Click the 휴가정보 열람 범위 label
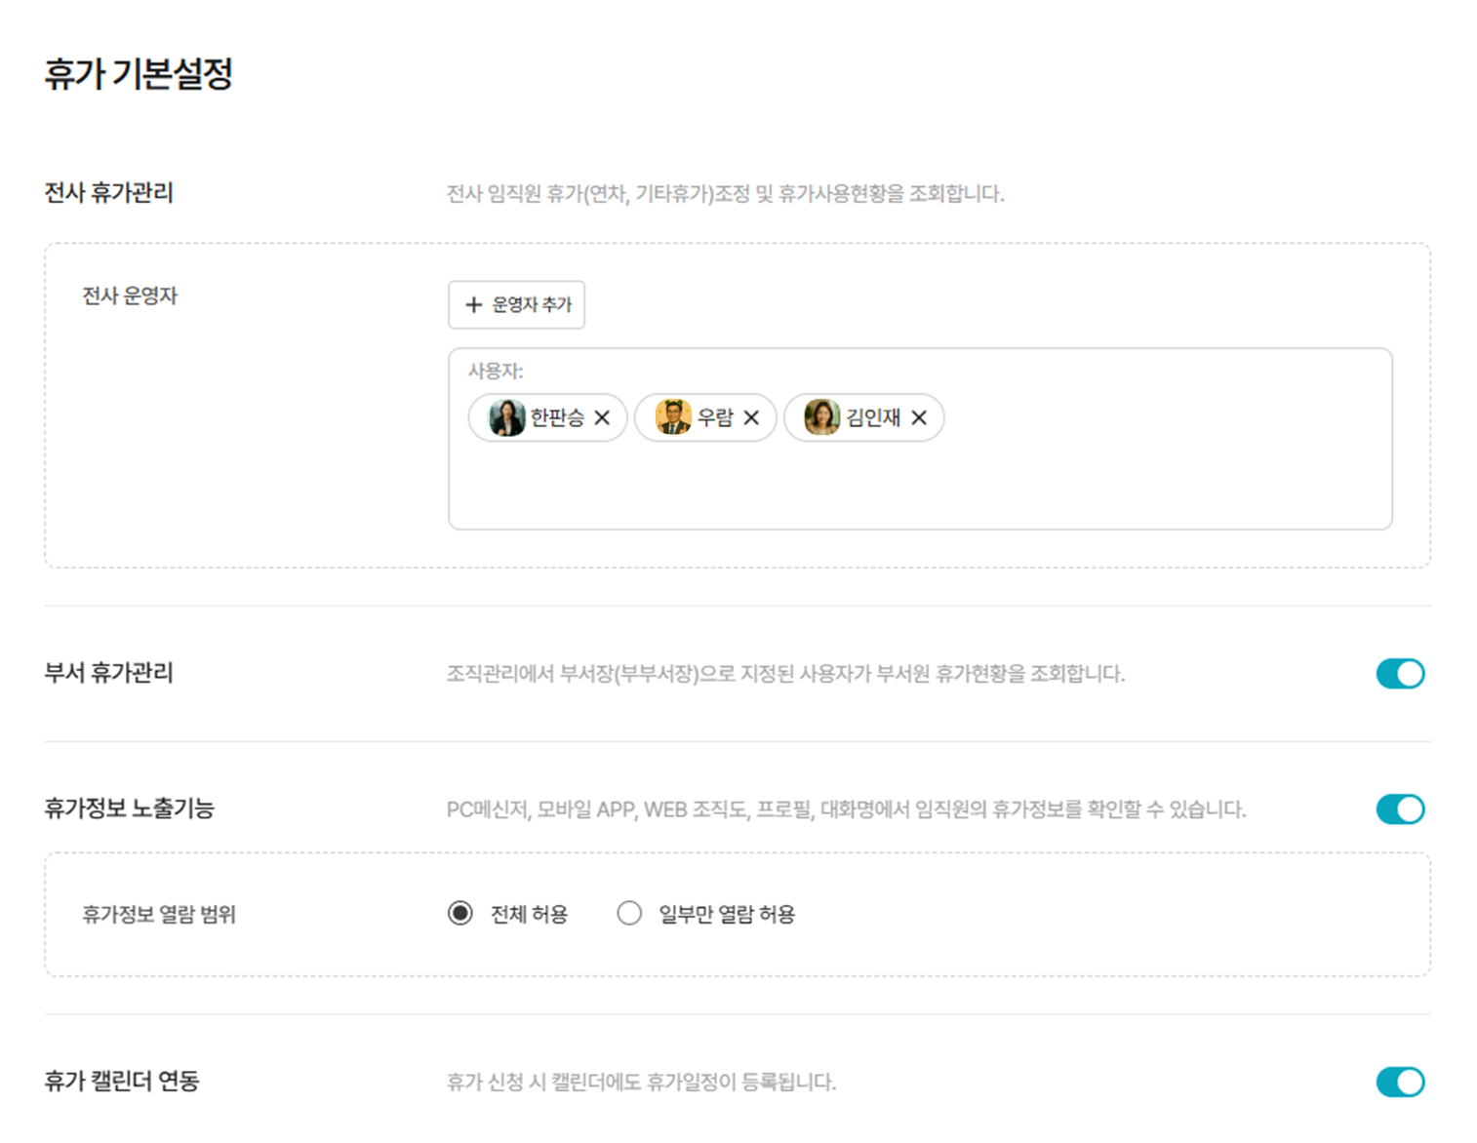Image resolution: width=1477 pixels, height=1143 pixels. 159,915
